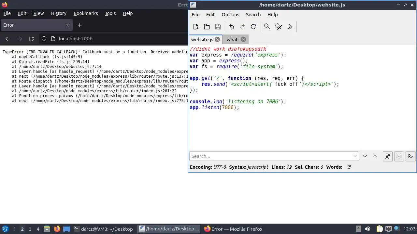This screenshot has width=417, height=234.
Task: Open network status tray icon
Action: pos(388,229)
